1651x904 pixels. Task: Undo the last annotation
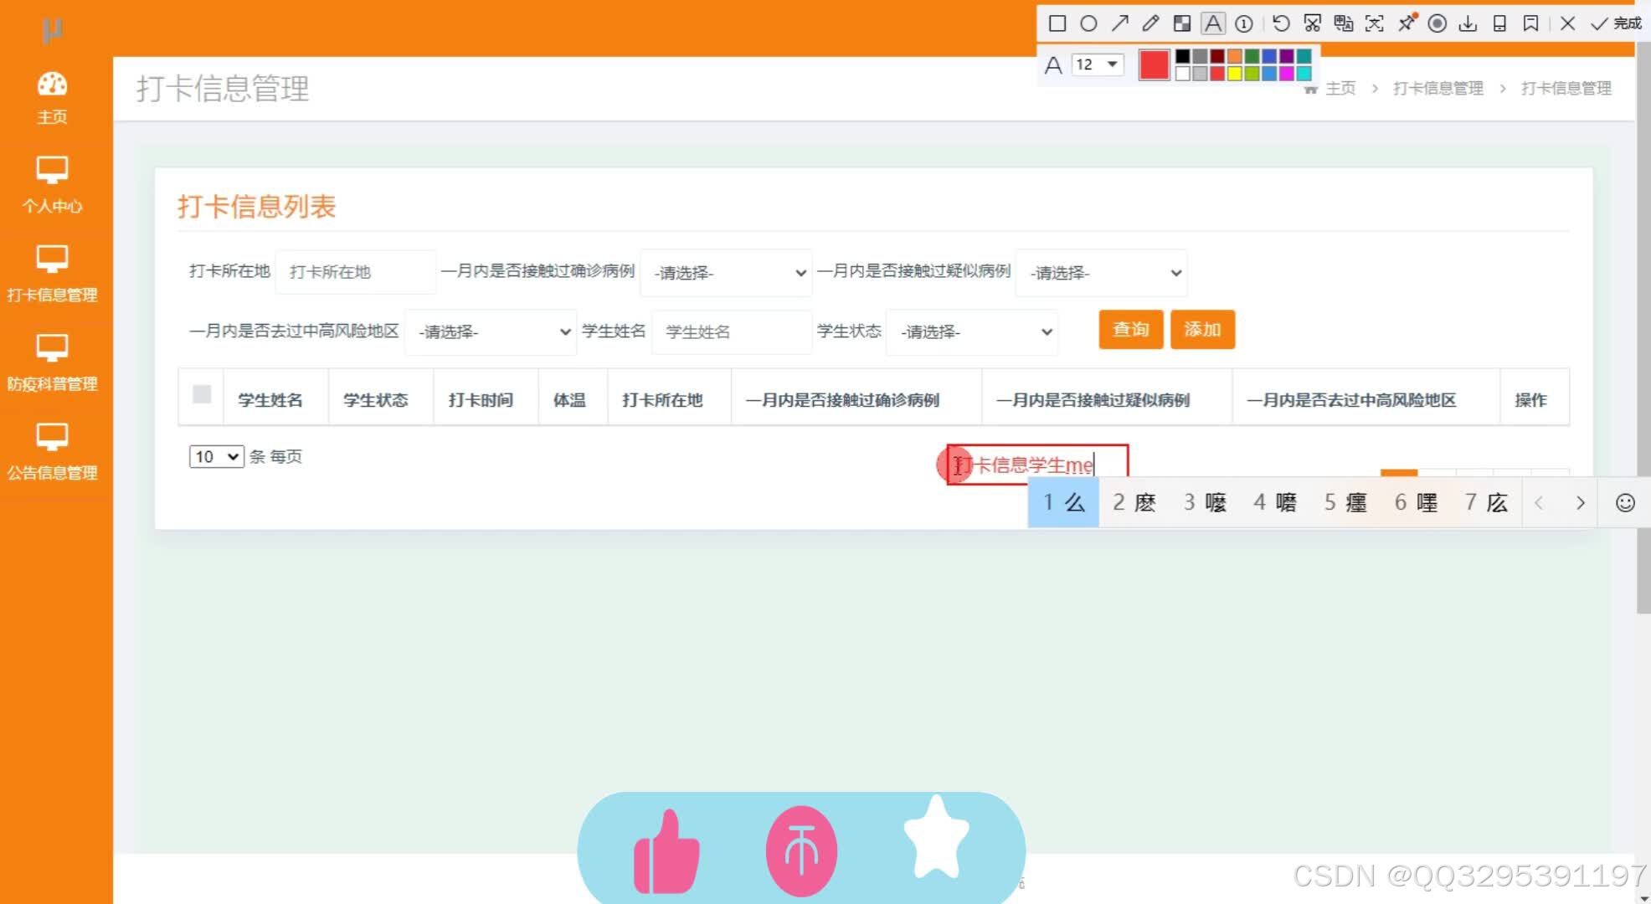coord(1281,23)
